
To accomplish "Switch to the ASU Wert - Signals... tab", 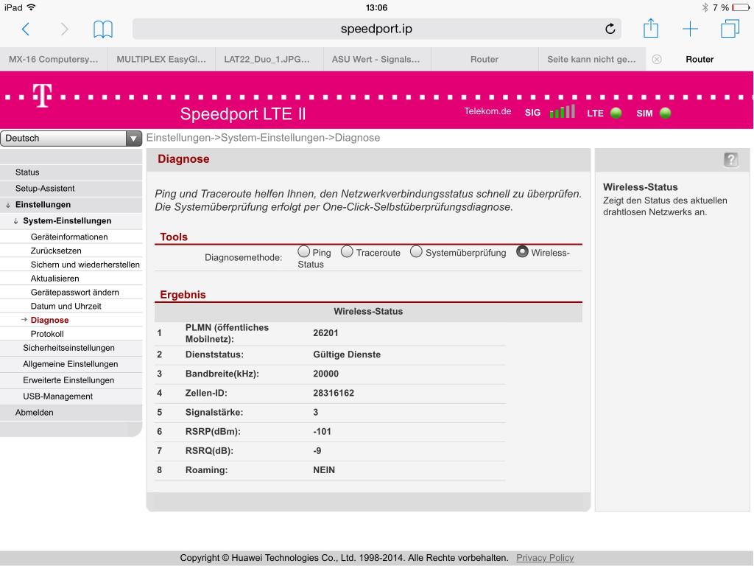I will click(x=377, y=59).
